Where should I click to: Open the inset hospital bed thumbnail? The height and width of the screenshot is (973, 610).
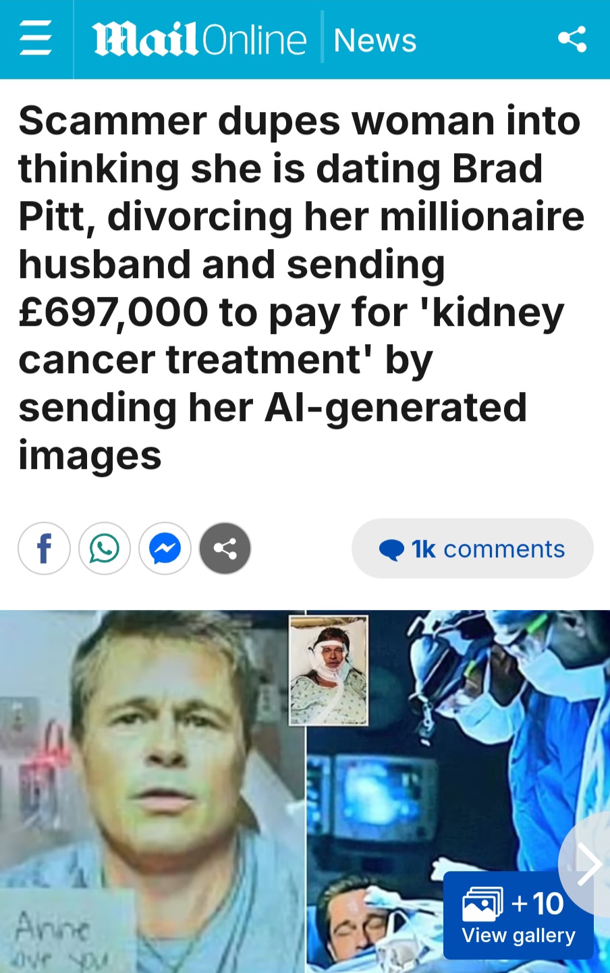[329, 670]
